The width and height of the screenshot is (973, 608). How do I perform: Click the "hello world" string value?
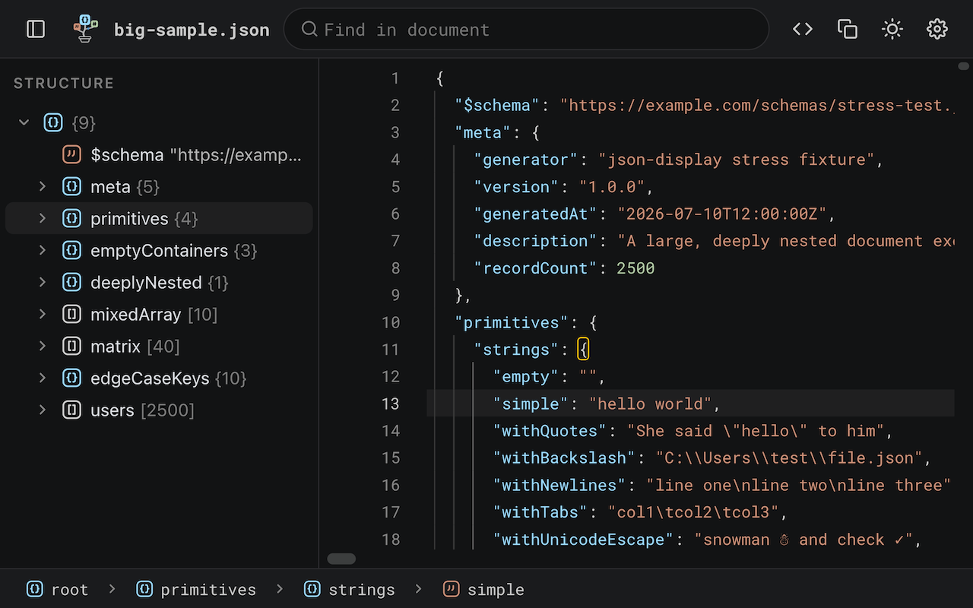coord(650,404)
